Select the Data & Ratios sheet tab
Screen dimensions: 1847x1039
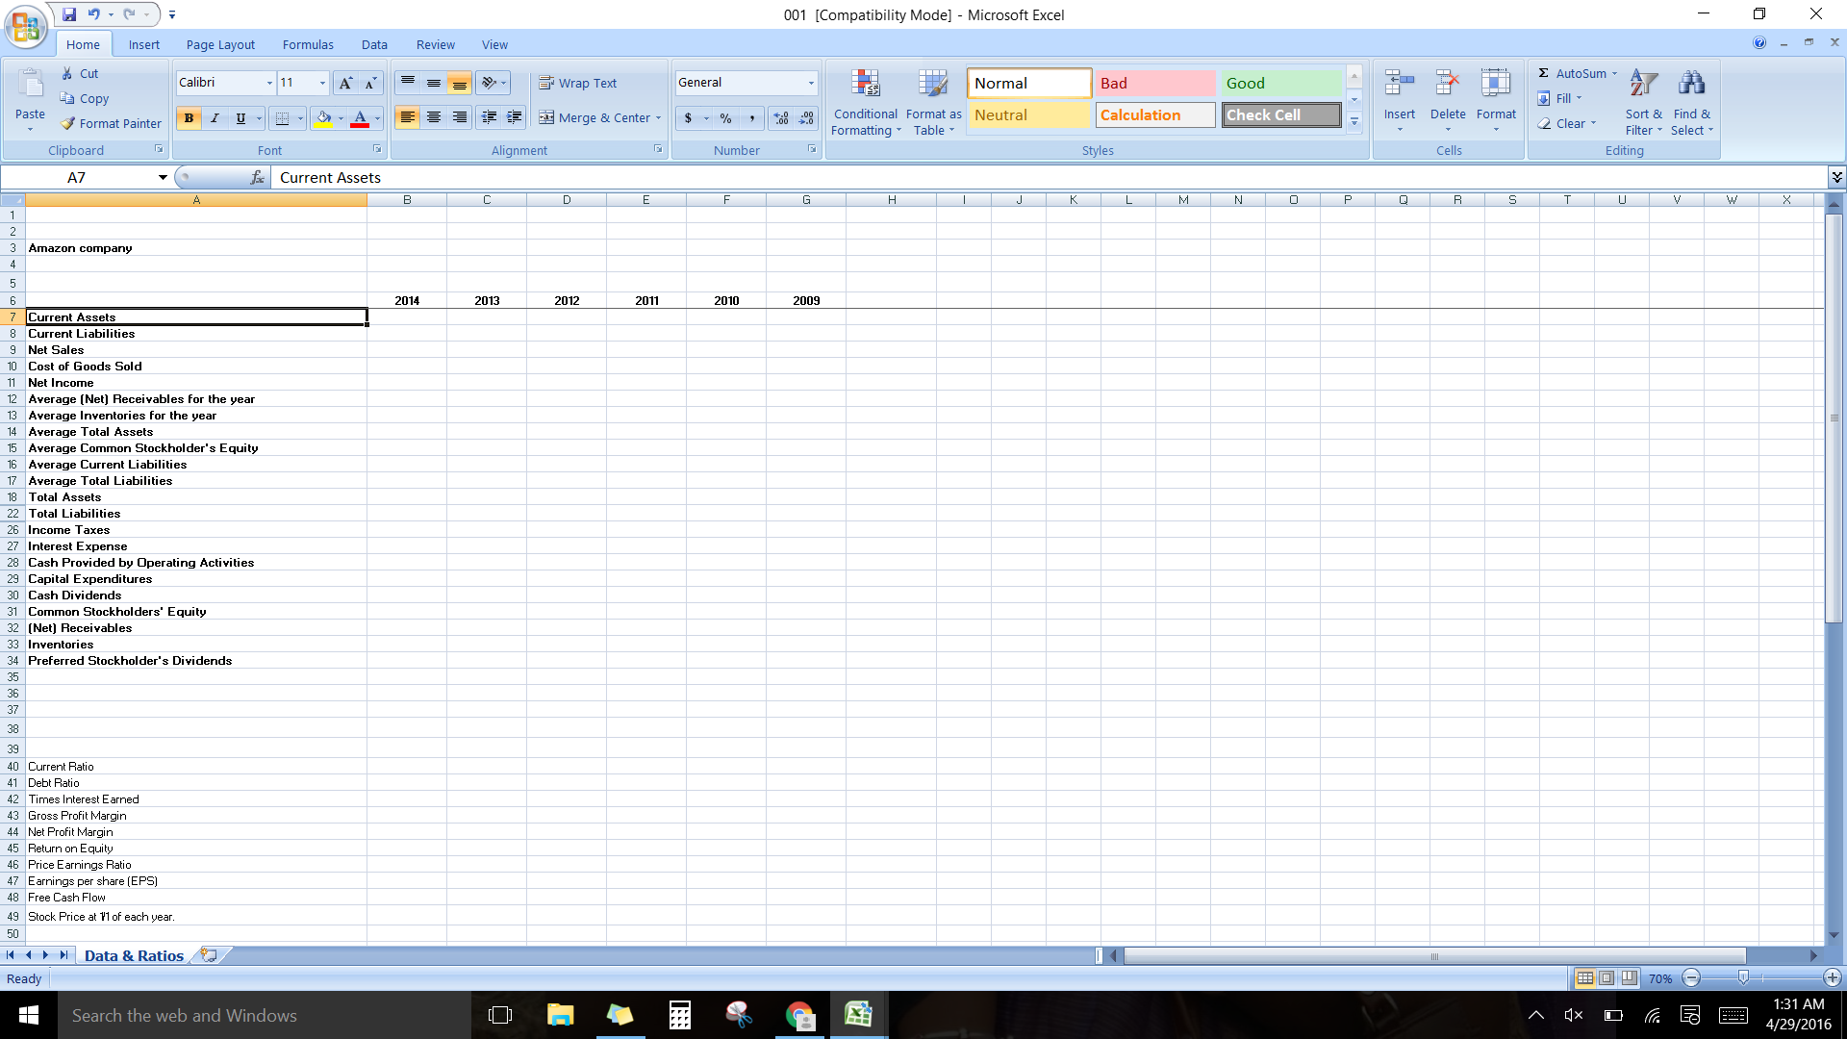tap(134, 955)
